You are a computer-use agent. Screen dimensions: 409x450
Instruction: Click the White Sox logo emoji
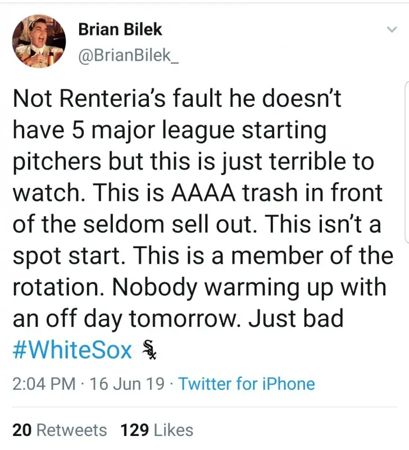coord(147,349)
